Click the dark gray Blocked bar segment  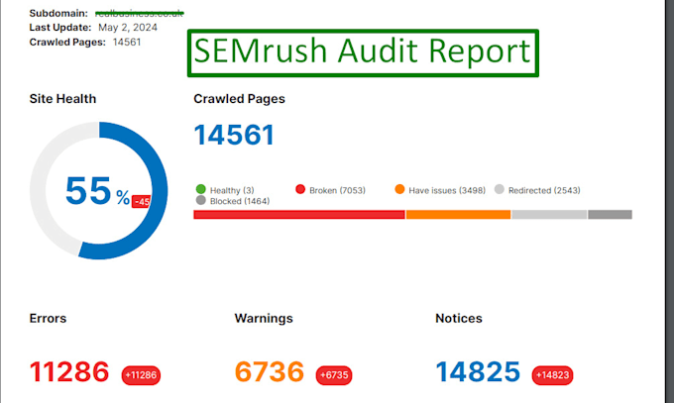click(x=610, y=215)
